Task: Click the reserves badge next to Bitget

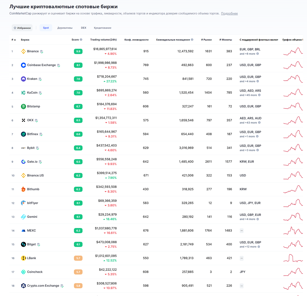Action: pos(38,244)
